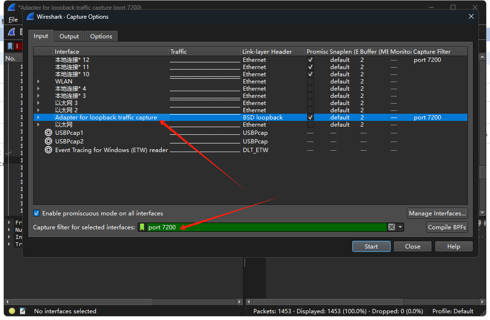Click Compile BPFs button

(x=447, y=227)
